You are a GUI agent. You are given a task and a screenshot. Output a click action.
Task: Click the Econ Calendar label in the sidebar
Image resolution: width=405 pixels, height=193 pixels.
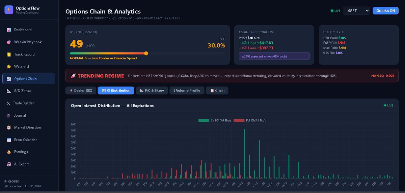tap(25, 140)
